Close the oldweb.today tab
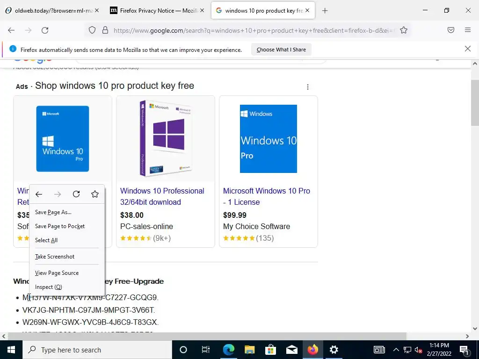Viewport: 479px width, 359px height. (x=97, y=10)
